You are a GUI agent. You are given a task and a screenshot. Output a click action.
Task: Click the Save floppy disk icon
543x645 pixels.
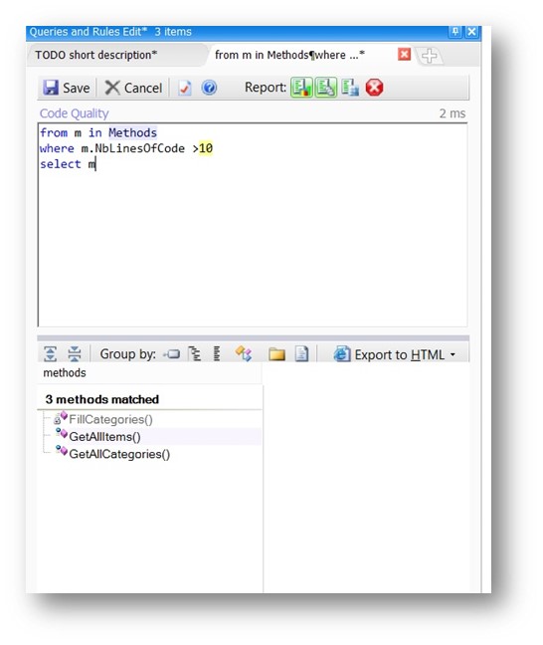coord(51,88)
